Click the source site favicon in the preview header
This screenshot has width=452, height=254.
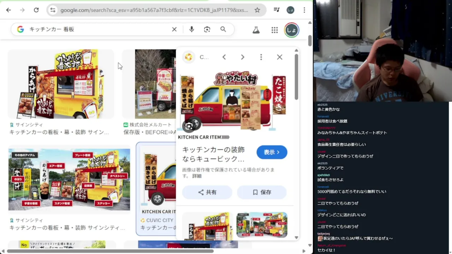pos(189,57)
